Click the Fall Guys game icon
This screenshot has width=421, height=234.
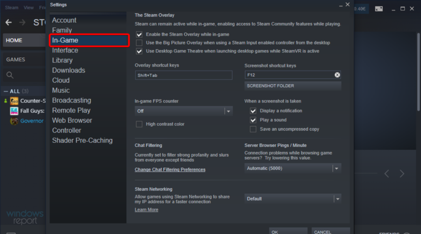(x=14, y=111)
